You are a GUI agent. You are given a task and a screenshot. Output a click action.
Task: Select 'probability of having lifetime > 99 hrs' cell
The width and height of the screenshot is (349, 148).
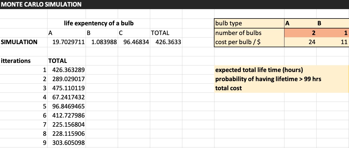268,79
